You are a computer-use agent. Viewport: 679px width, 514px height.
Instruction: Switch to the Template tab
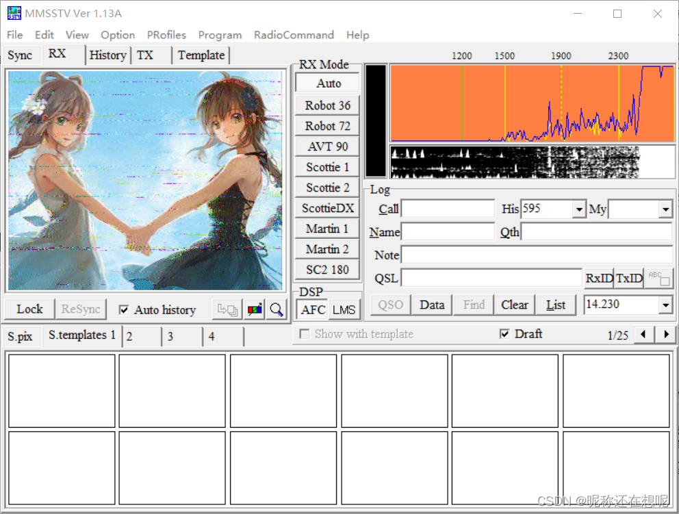coord(201,55)
